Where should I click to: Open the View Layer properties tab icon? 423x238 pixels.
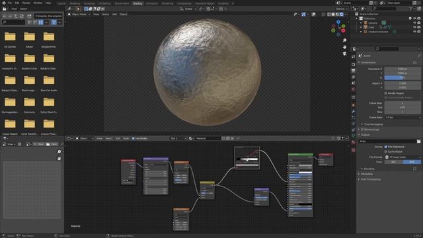[354, 77]
